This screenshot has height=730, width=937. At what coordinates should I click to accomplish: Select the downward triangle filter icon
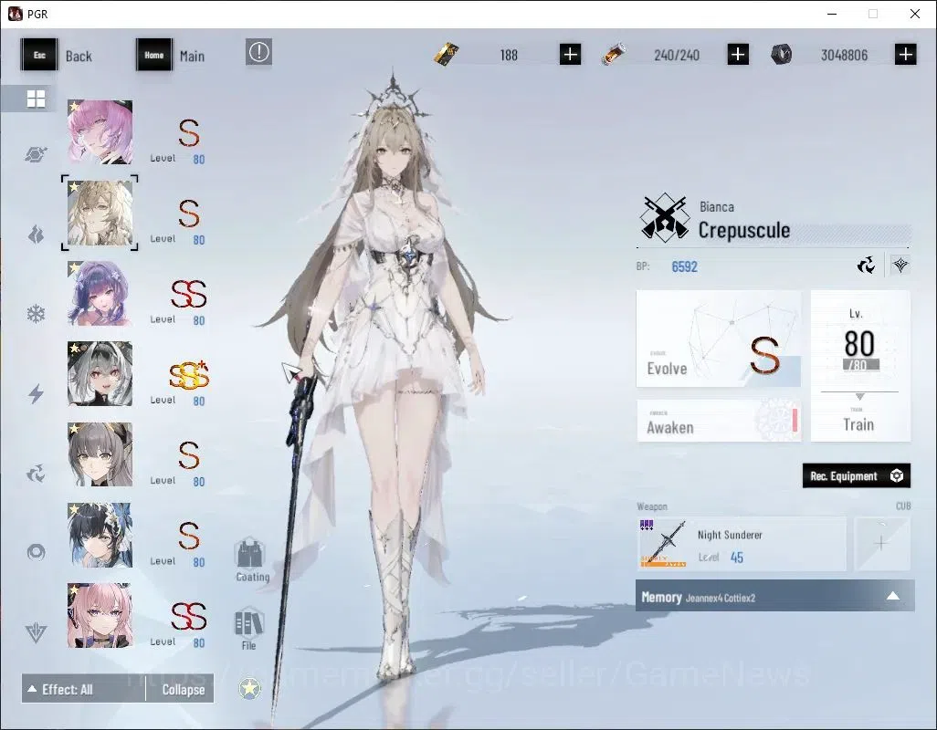[x=36, y=632]
